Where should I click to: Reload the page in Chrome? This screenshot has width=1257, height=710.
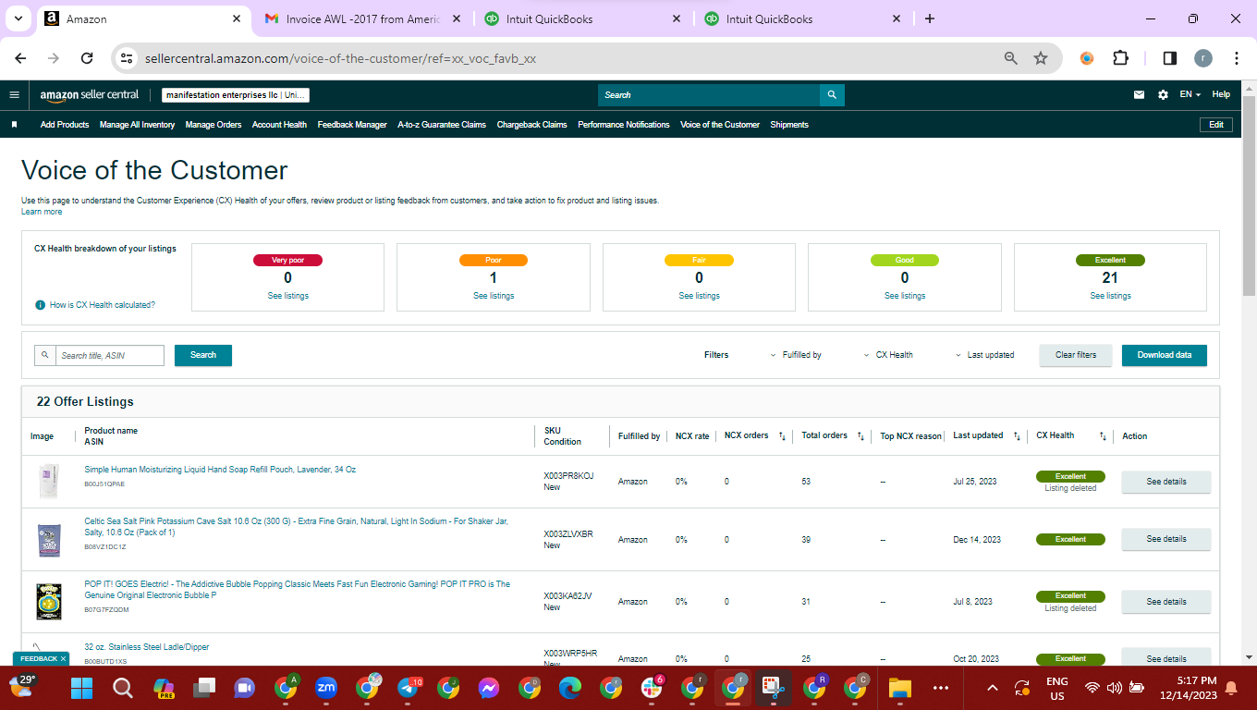(x=87, y=58)
